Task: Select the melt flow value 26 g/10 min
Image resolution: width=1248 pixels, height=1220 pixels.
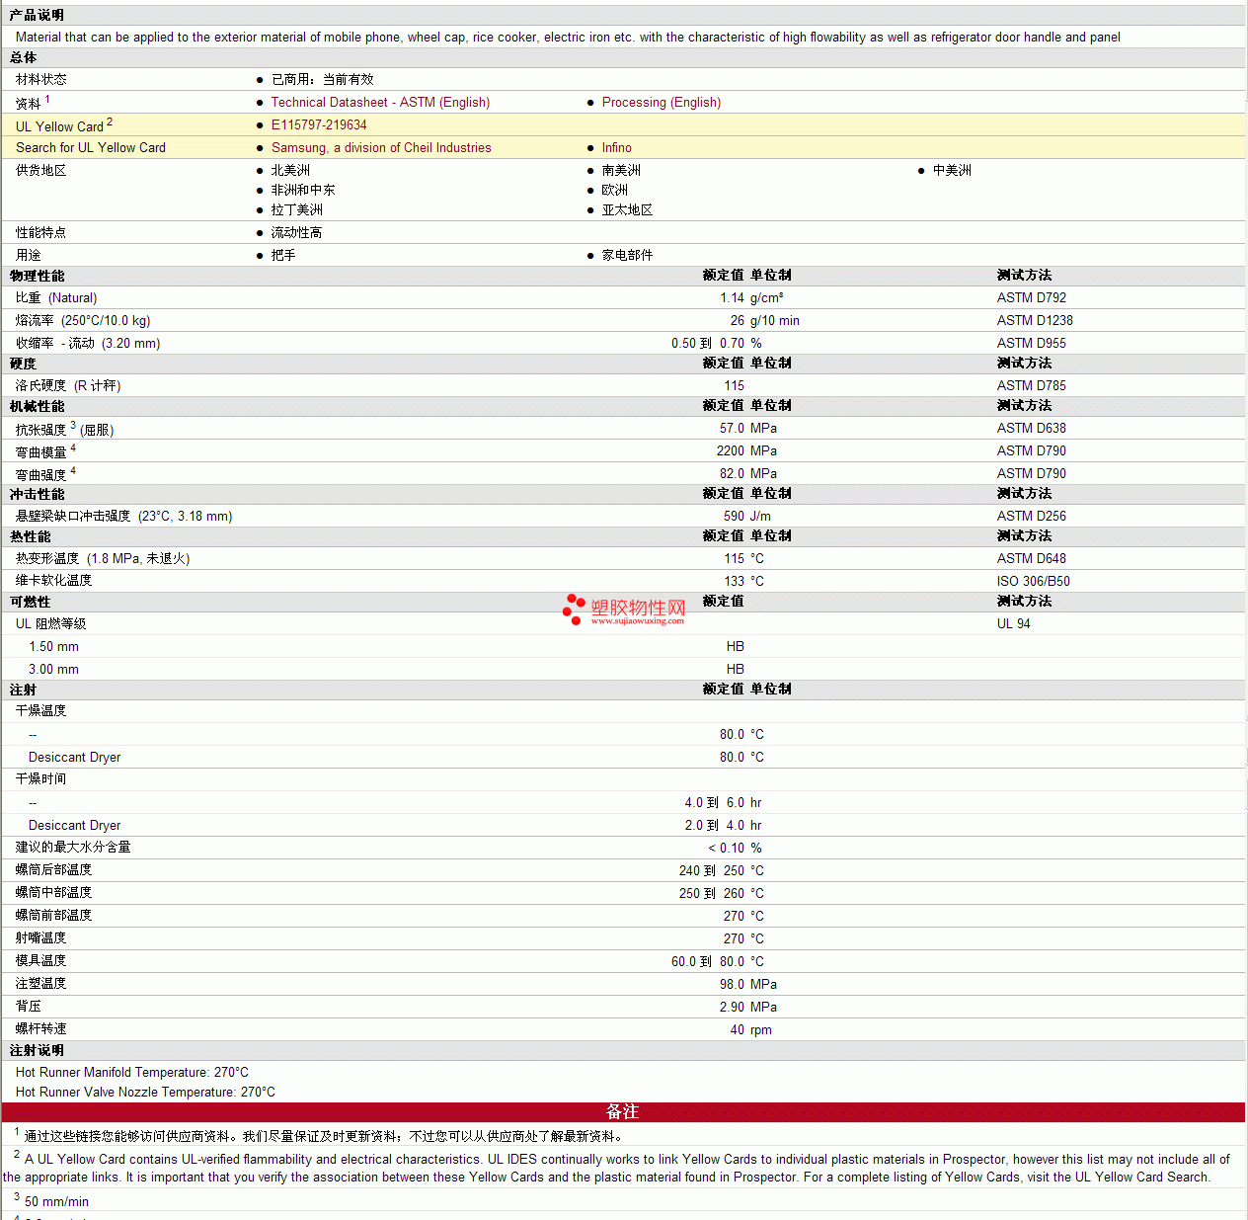Action: 765,321
